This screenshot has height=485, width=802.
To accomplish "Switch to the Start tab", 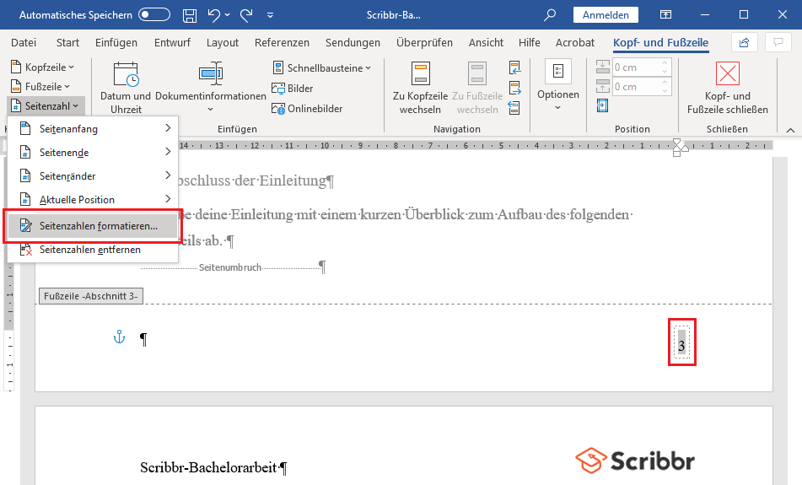I will [x=67, y=42].
